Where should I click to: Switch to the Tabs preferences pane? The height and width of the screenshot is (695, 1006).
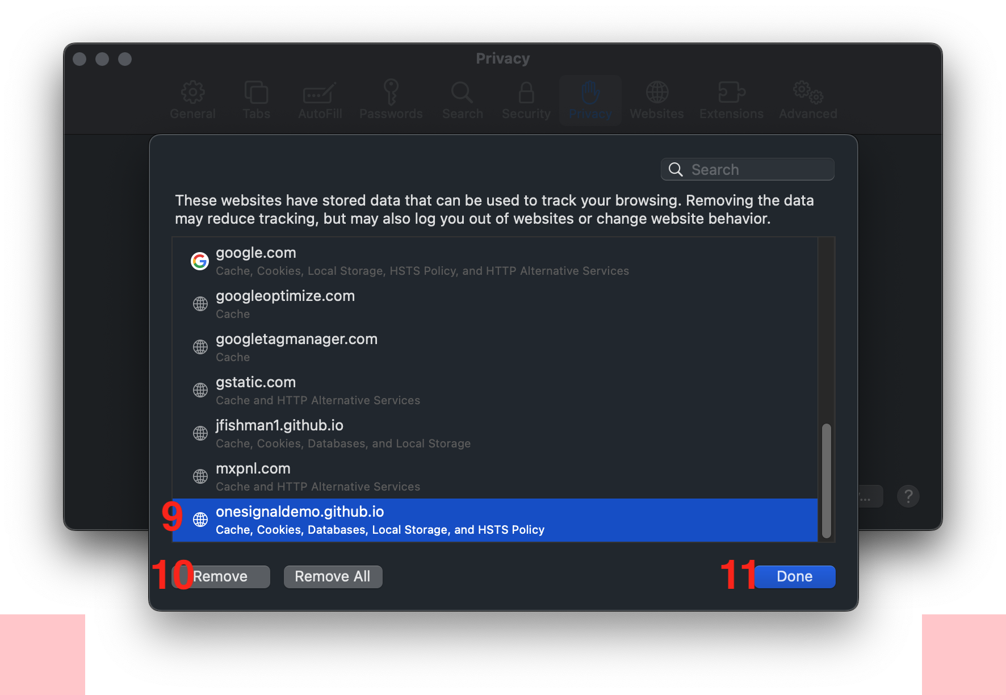pos(257,100)
